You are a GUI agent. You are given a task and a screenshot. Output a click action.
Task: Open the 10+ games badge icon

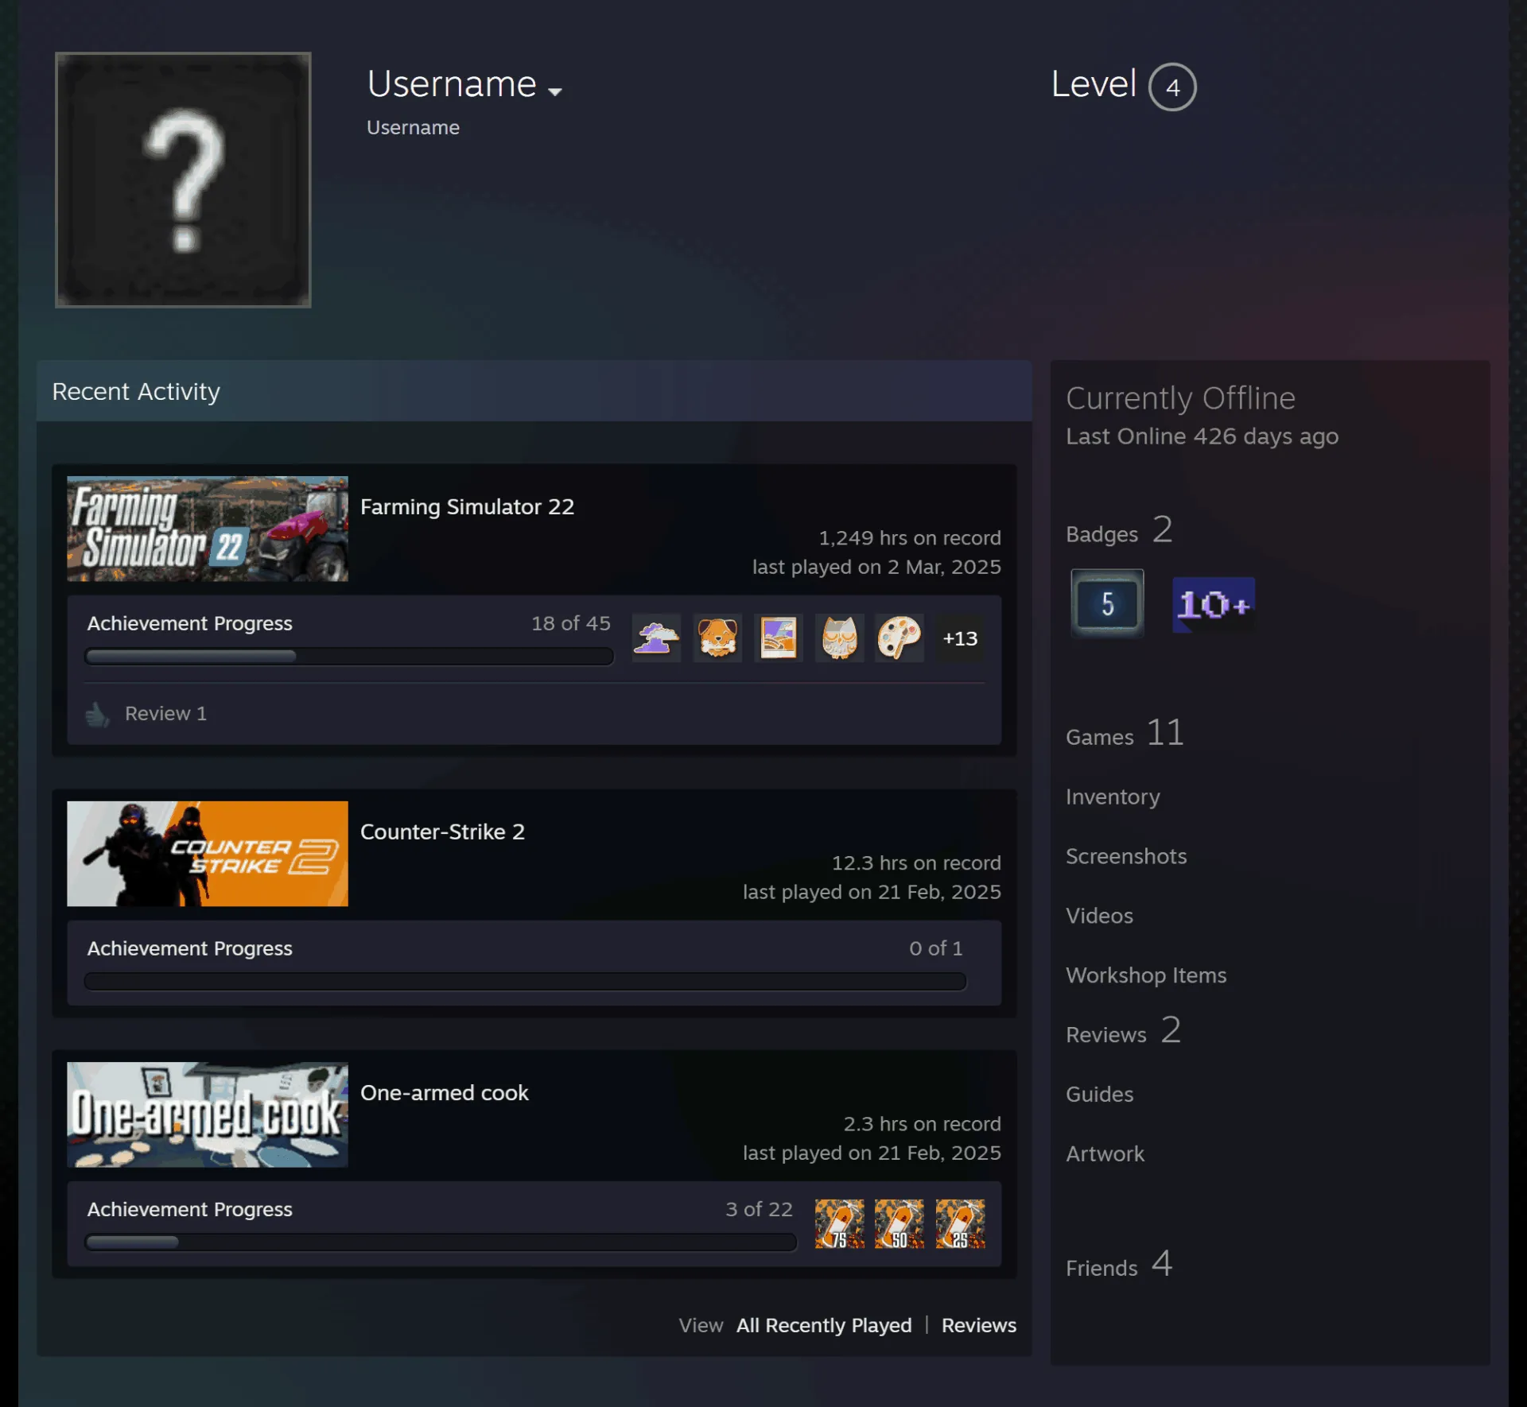click(x=1214, y=605)
